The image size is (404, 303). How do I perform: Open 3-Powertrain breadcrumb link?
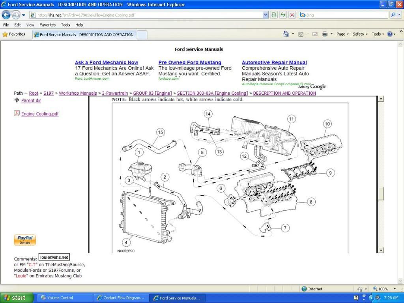115,93
